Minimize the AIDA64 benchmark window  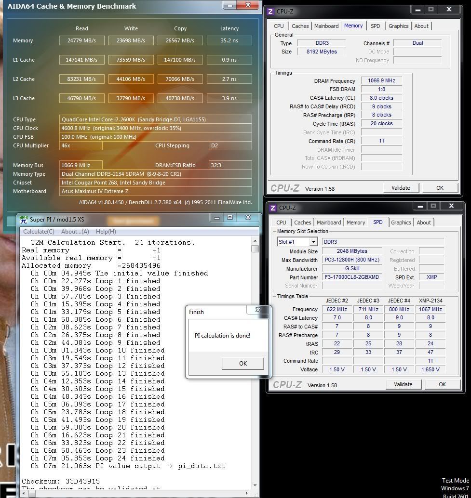pyautogui.click(x=230, y=5)
